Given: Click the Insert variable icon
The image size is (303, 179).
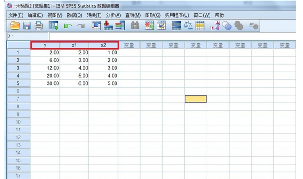Looking at the screenshot, I should (x=161, y=26).
